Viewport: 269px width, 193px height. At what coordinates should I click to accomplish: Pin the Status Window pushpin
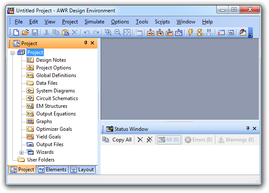tap(248, 128)
